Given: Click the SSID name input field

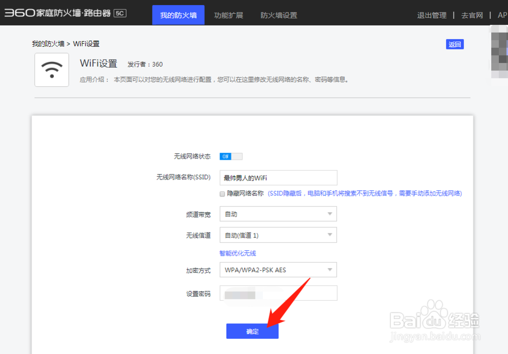Looking at the screenshot, I should 278,178.
